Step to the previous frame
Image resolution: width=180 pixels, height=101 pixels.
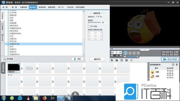(x=134, y=53)
